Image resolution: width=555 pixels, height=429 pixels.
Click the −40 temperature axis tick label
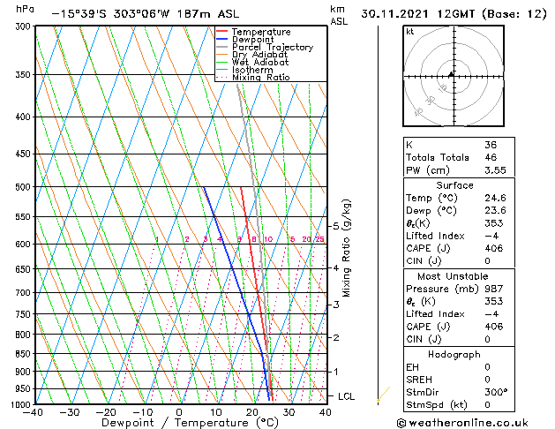click(x=33, y=412)
